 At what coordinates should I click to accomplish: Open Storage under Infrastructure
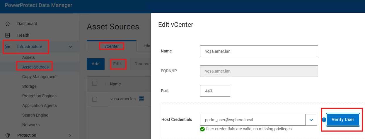pyautogui.click(x=29, y=86)
